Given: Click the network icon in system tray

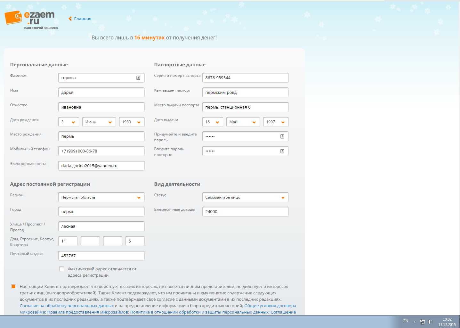Looking at the screenshot, I should click(422, 322).
